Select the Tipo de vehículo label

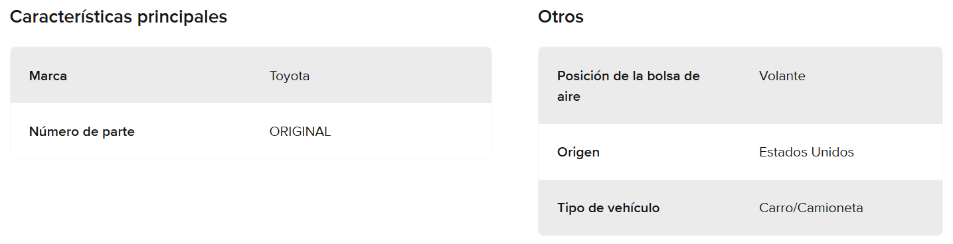tap(608, 208)
